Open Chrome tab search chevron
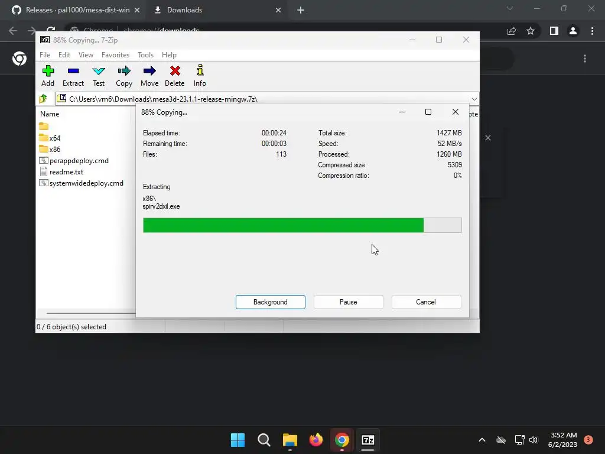Viewport: 605px width, 454px height. pos(510,8)
